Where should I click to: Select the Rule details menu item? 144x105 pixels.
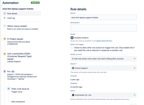pyautogui.click(x=22, y=13)
